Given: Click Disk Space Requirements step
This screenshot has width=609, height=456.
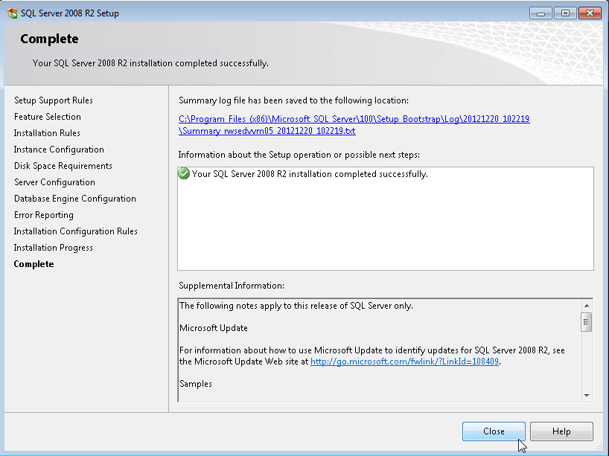Looking at the screenshot, I should (x=63, y=166).
